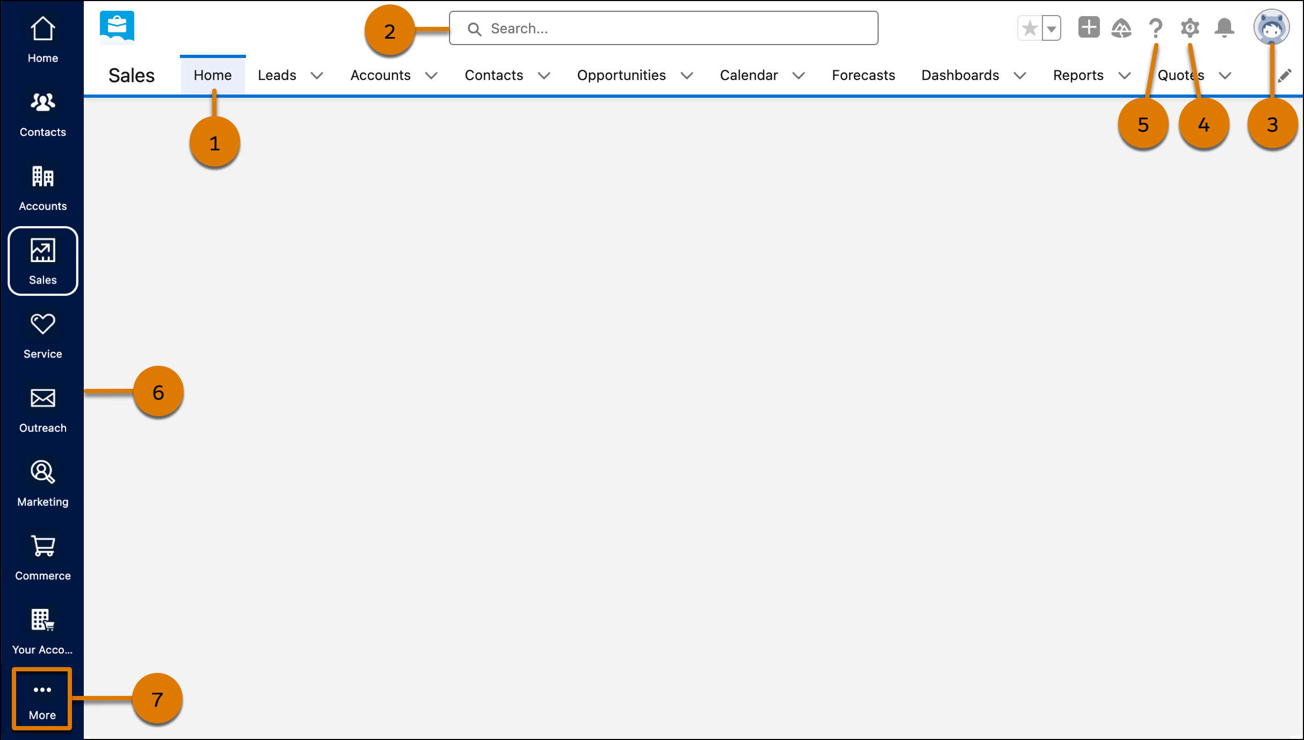Open the Dashboards tab
This screenshot has height=740, width=1304.
960,75
